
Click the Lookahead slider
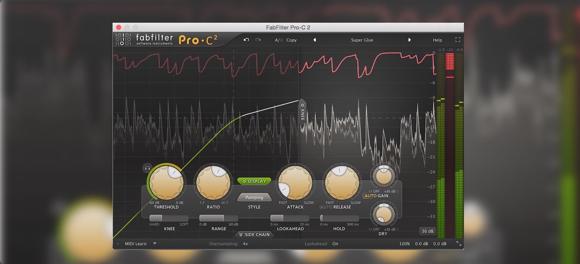pos(290,218)
